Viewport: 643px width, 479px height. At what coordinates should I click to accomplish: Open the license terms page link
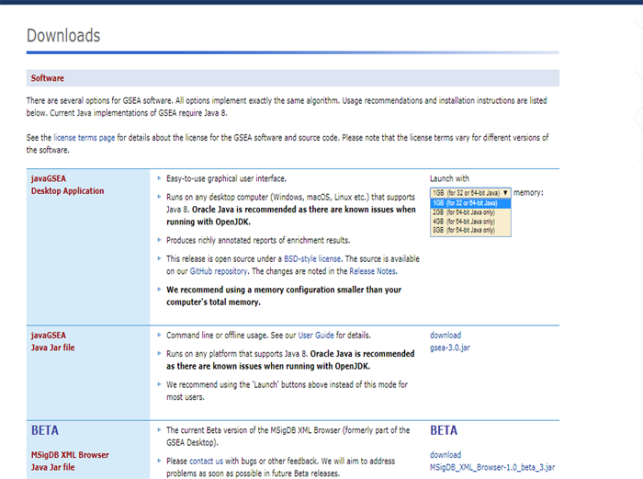[85, 138]
